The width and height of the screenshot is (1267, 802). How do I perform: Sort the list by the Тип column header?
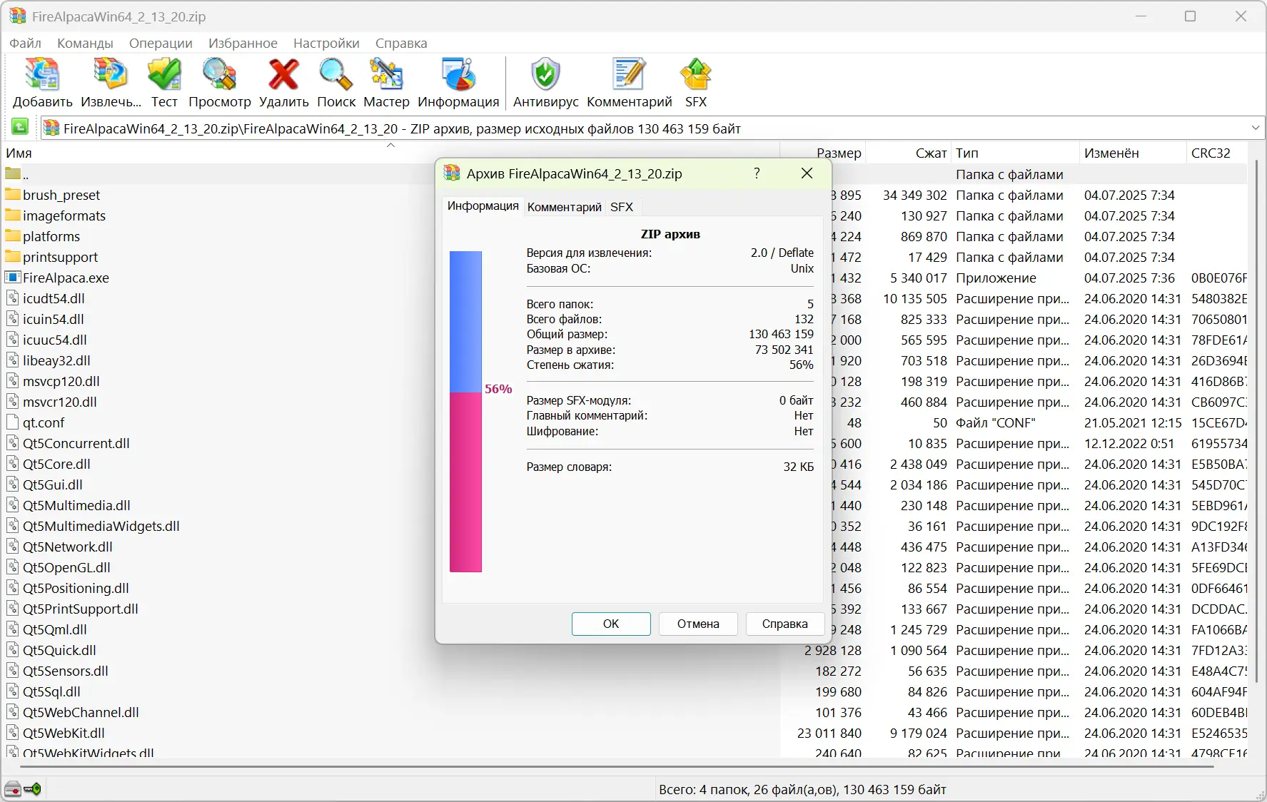[1015, 153]
